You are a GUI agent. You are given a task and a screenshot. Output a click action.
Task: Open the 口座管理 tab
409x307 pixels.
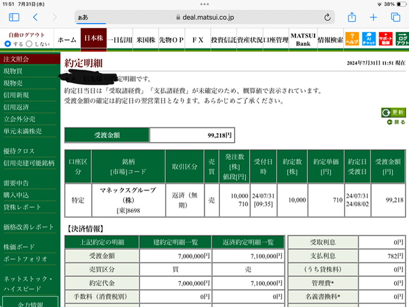point(276,40)
